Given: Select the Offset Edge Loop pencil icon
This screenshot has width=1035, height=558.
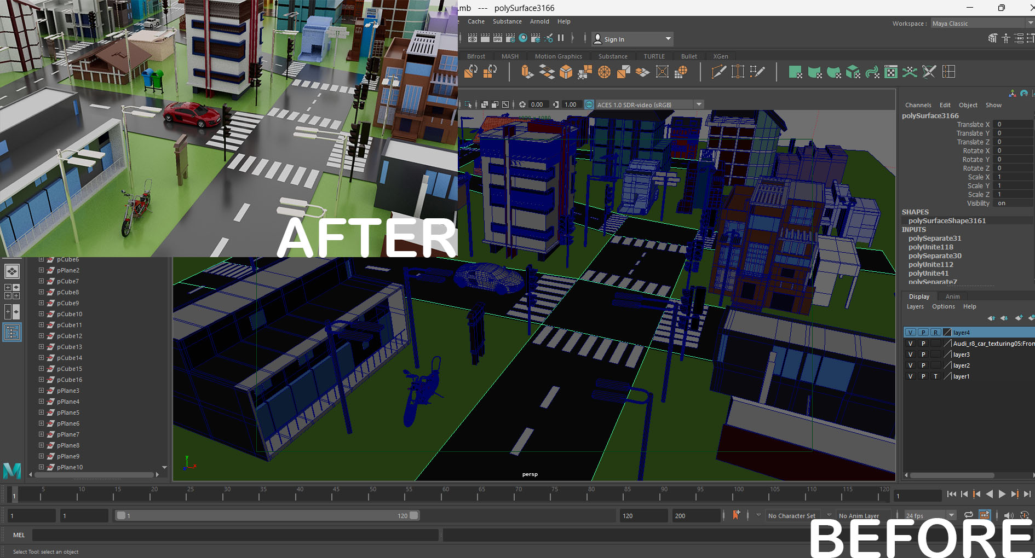Looking at the screenshot, I should [757, 72].
